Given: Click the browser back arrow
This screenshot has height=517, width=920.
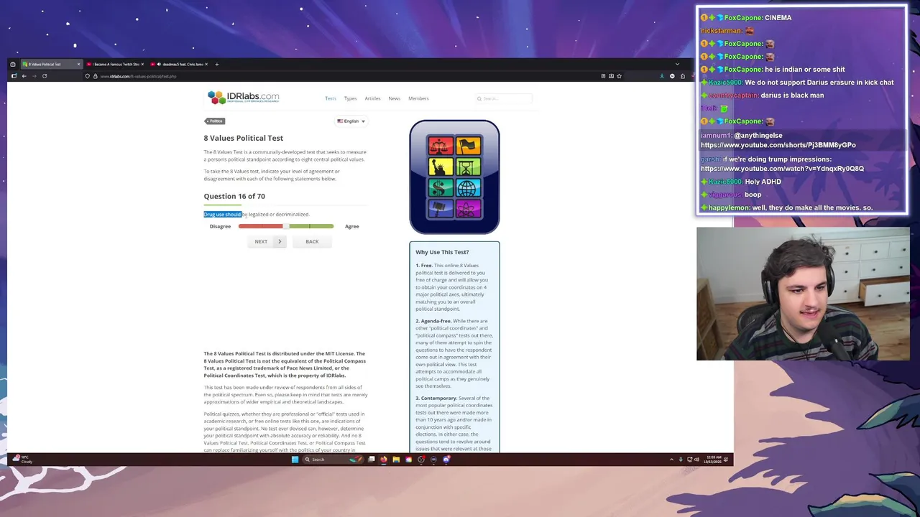Looking at the screenshot, I should 24,76.
